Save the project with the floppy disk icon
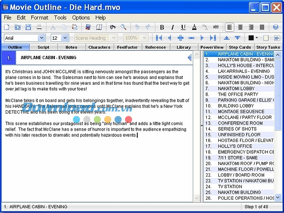The image size is (284, 213). 28,27
